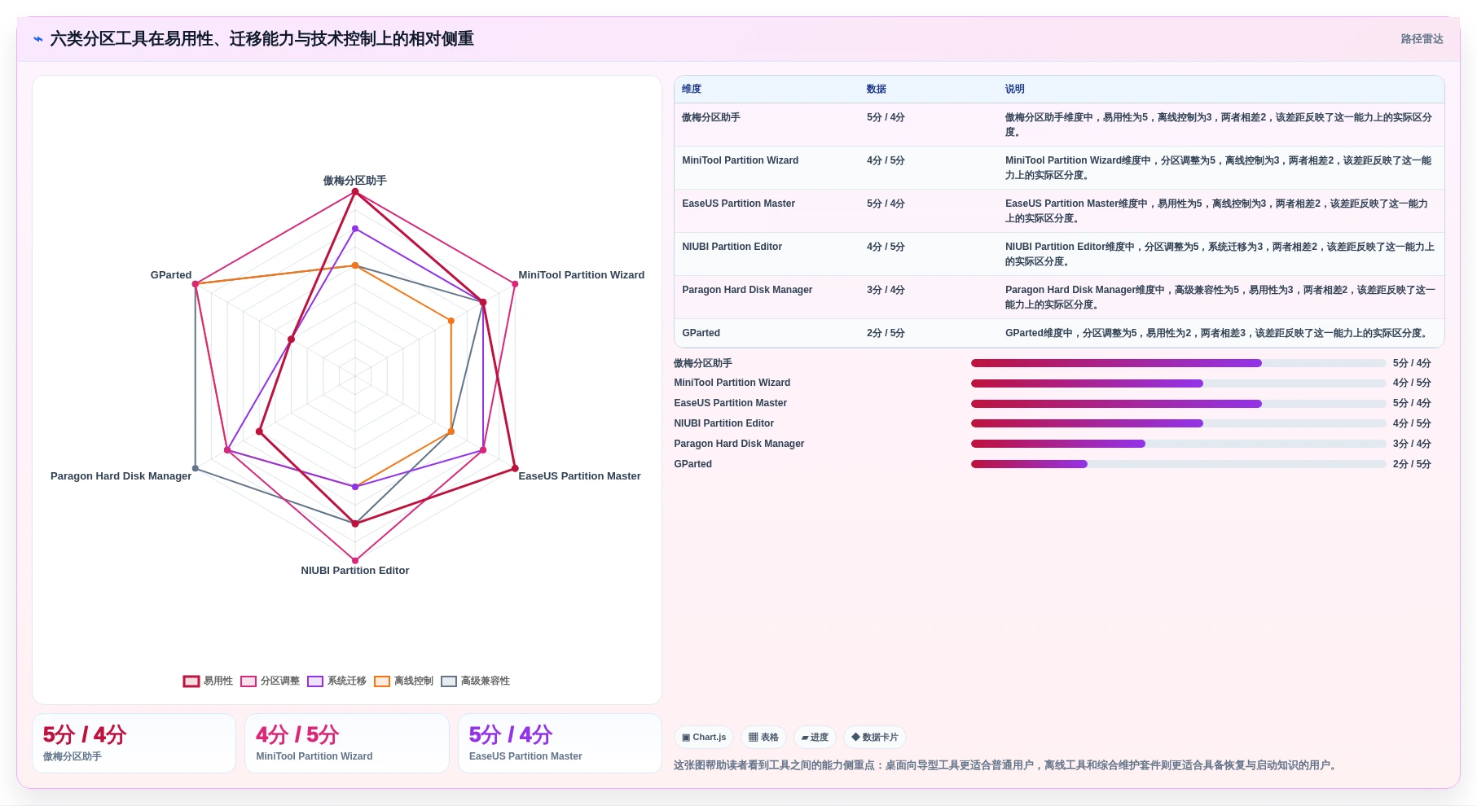
Task: Click the 分区调整 data point at GParted vertex
Action: [196, 284]
